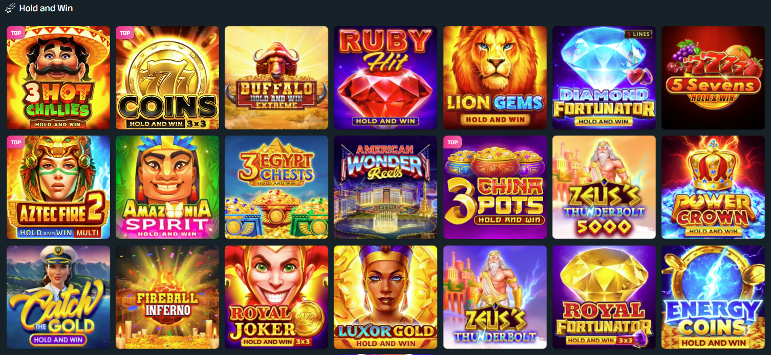Image resolution: width=771 pixels, height=355 pixels.
Task: Click the Lion Gems game tile
Action: click(x=495, y=78)
